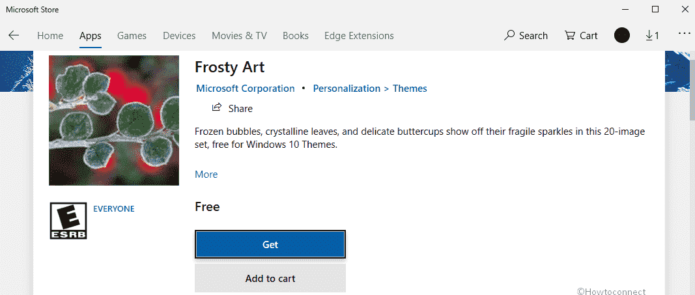Open Search with the magnifier icon
This screenshot has width=695, height=295.
[x=509, y=35]
